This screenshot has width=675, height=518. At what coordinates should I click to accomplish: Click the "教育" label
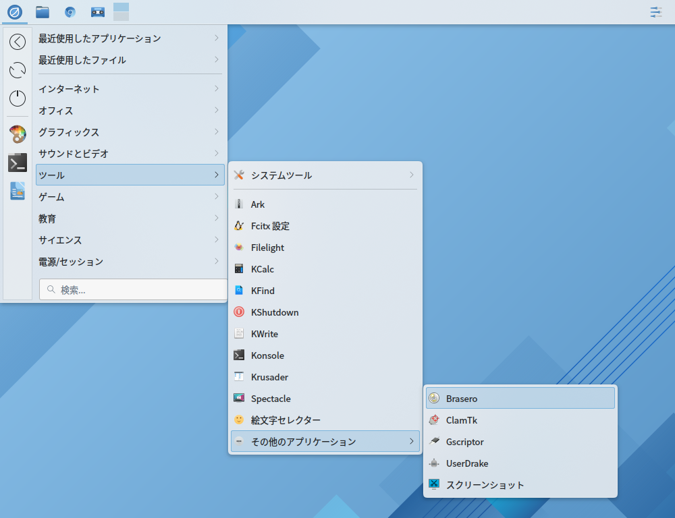click(47, 218)
